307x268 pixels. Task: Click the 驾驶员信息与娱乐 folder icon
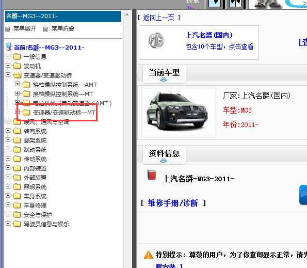[17, 224]
